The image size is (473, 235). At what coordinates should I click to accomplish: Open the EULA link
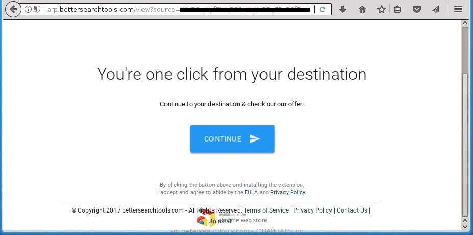(x=251, y=192)
